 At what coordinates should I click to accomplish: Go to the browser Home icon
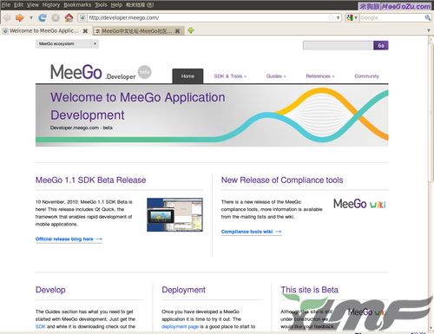tap(69, 18)
